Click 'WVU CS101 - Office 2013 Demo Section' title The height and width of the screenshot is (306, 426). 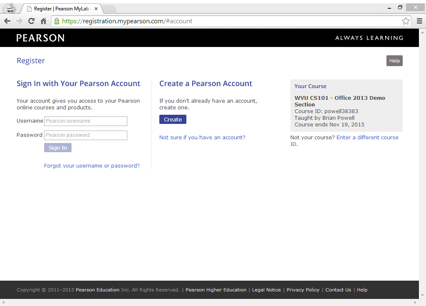point(340,101)
